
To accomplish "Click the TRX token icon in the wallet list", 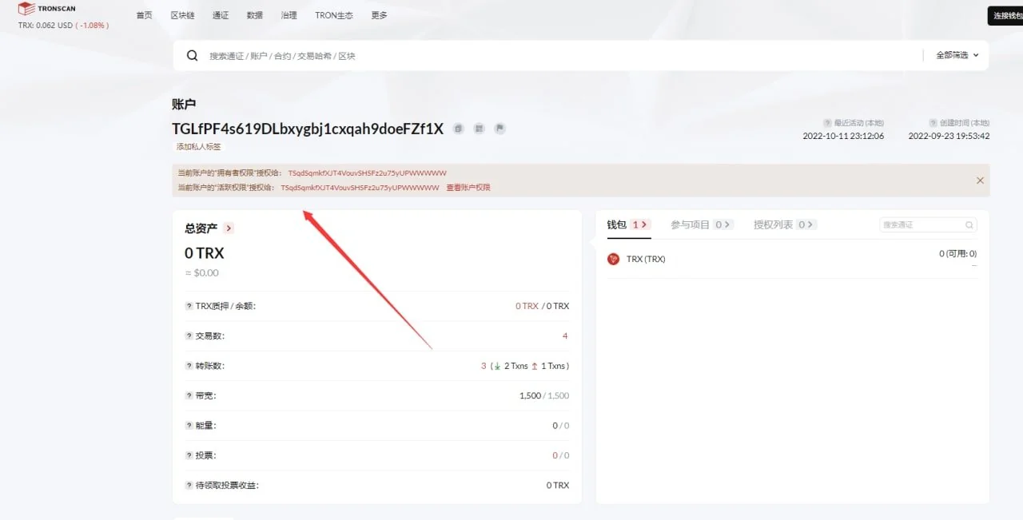I will pyautogui.click(x=614, y=259).
